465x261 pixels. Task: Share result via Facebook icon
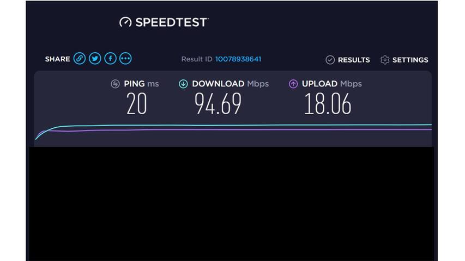110,59
